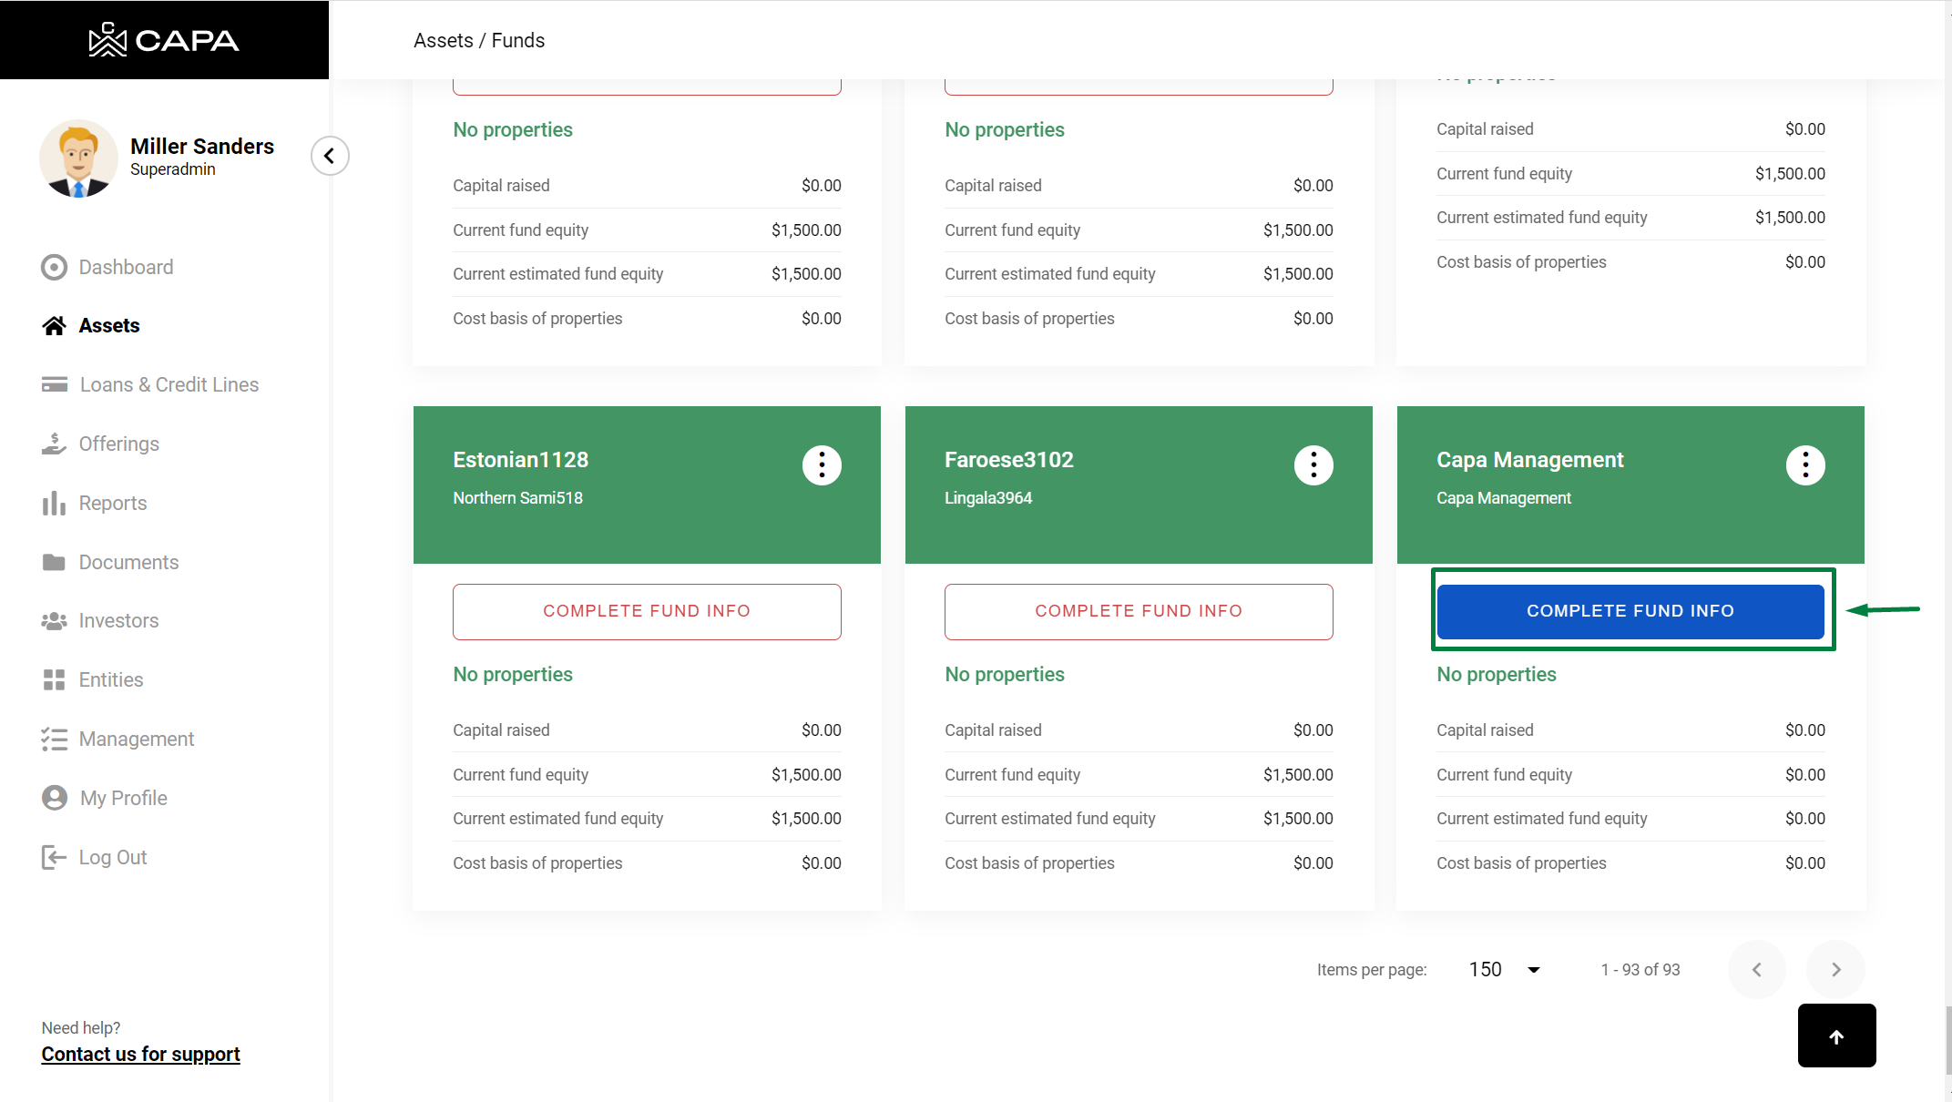Click the My Profile user icon
This screenshot has height=1102, width=1952.
pos(54,798)
